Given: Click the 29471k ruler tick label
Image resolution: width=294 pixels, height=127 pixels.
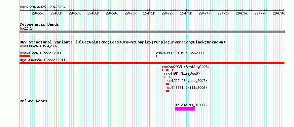Looking at the screenshot, I should tap(149, 13).
